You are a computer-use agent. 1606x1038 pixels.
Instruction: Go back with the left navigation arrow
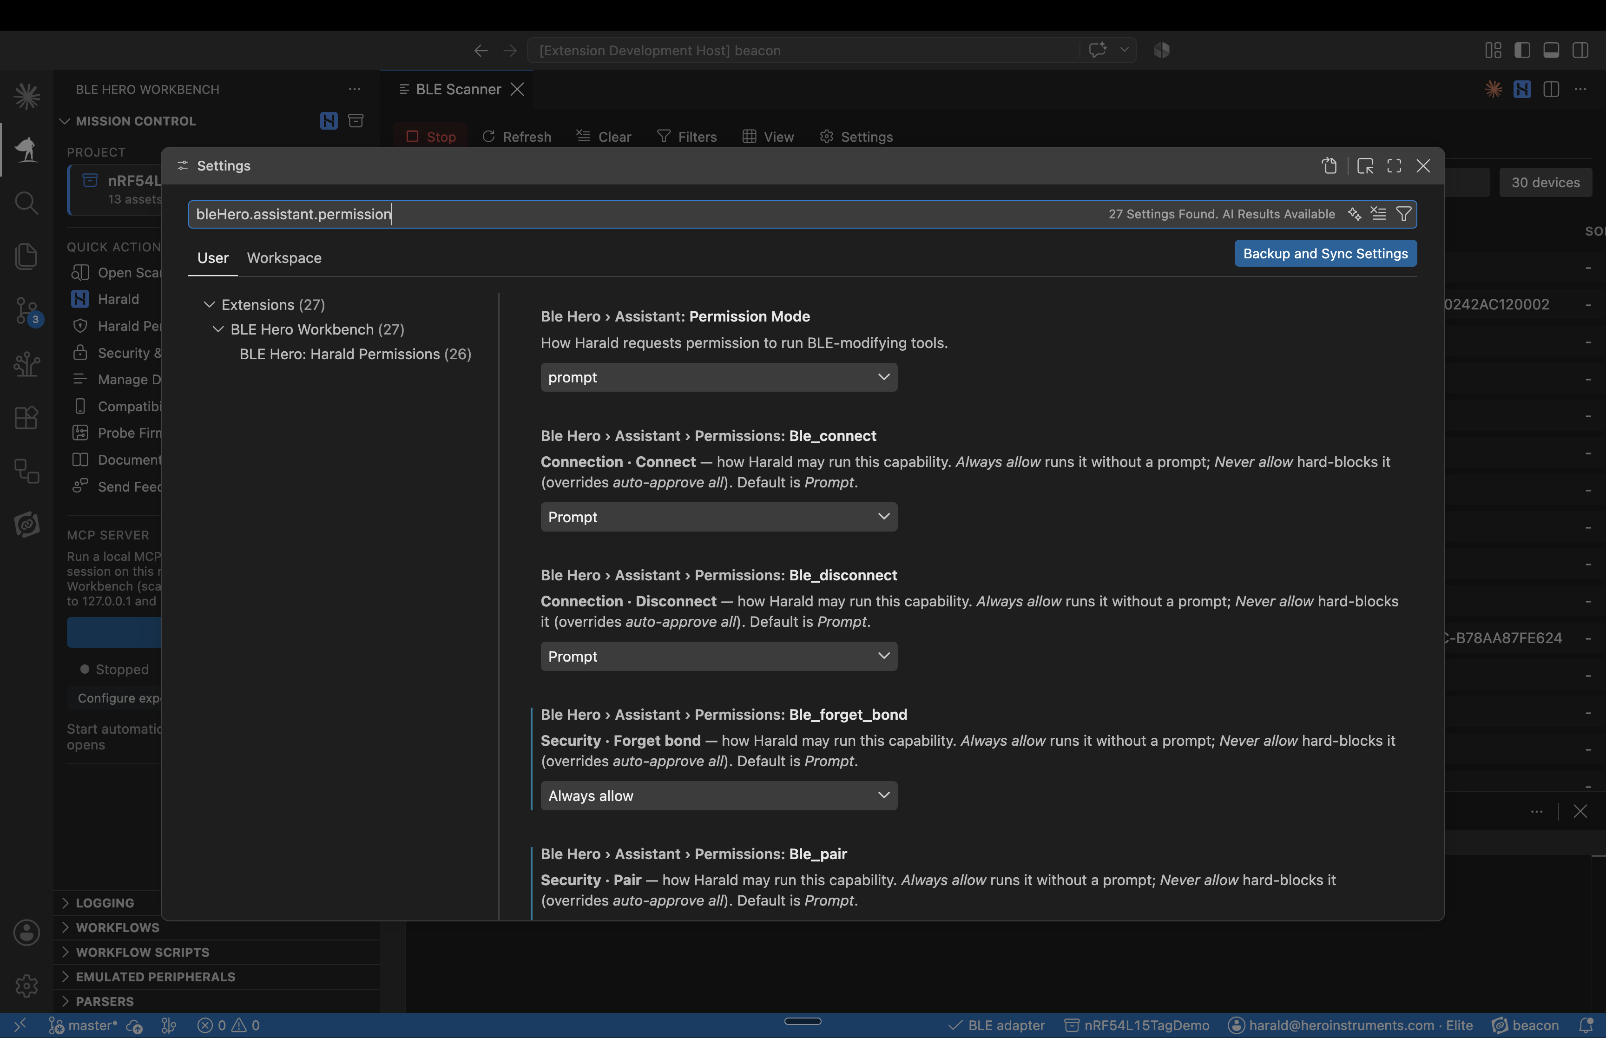(480, 51)
